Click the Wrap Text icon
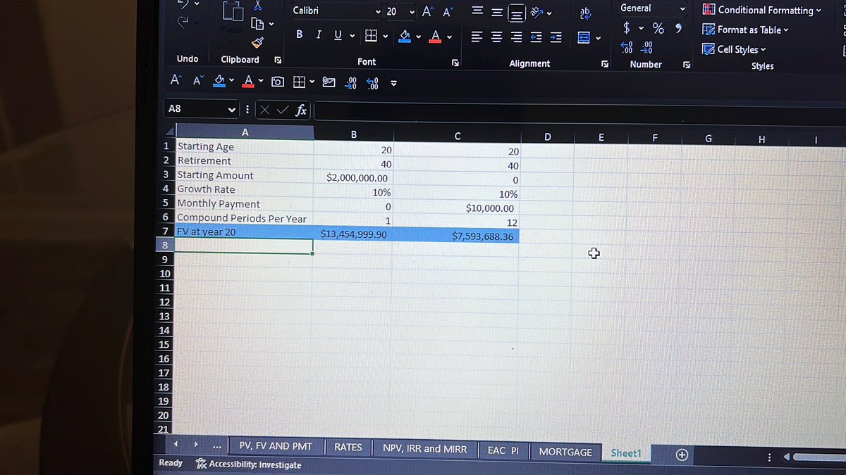Screen dimensions: 846x475 585,13
